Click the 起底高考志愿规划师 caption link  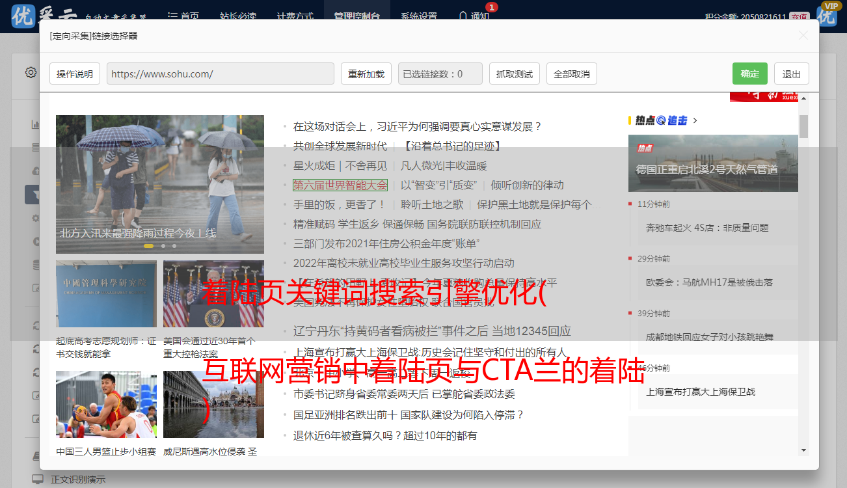pos(106,347)
